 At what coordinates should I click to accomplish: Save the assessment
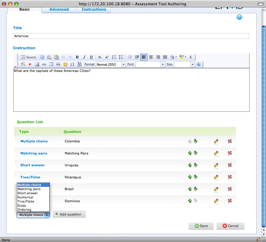[x=201, y=226]
